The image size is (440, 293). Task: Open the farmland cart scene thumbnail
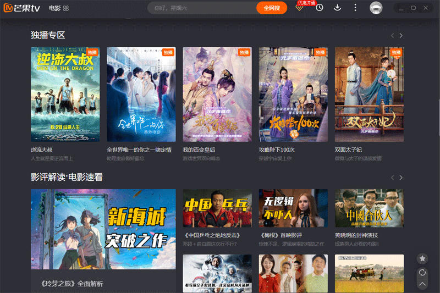coord(369,273)
